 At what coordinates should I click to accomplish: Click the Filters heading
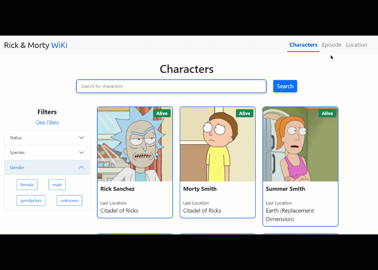[47, 112]
